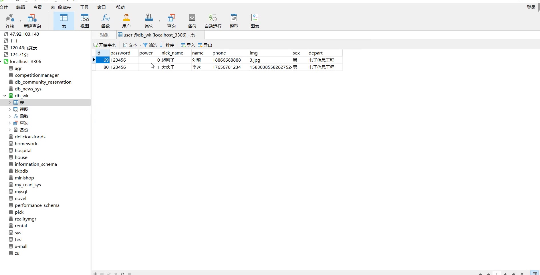Select the deliciousfoods database
The height and width of the screenshot is (275, 540).
click(30, 137)
